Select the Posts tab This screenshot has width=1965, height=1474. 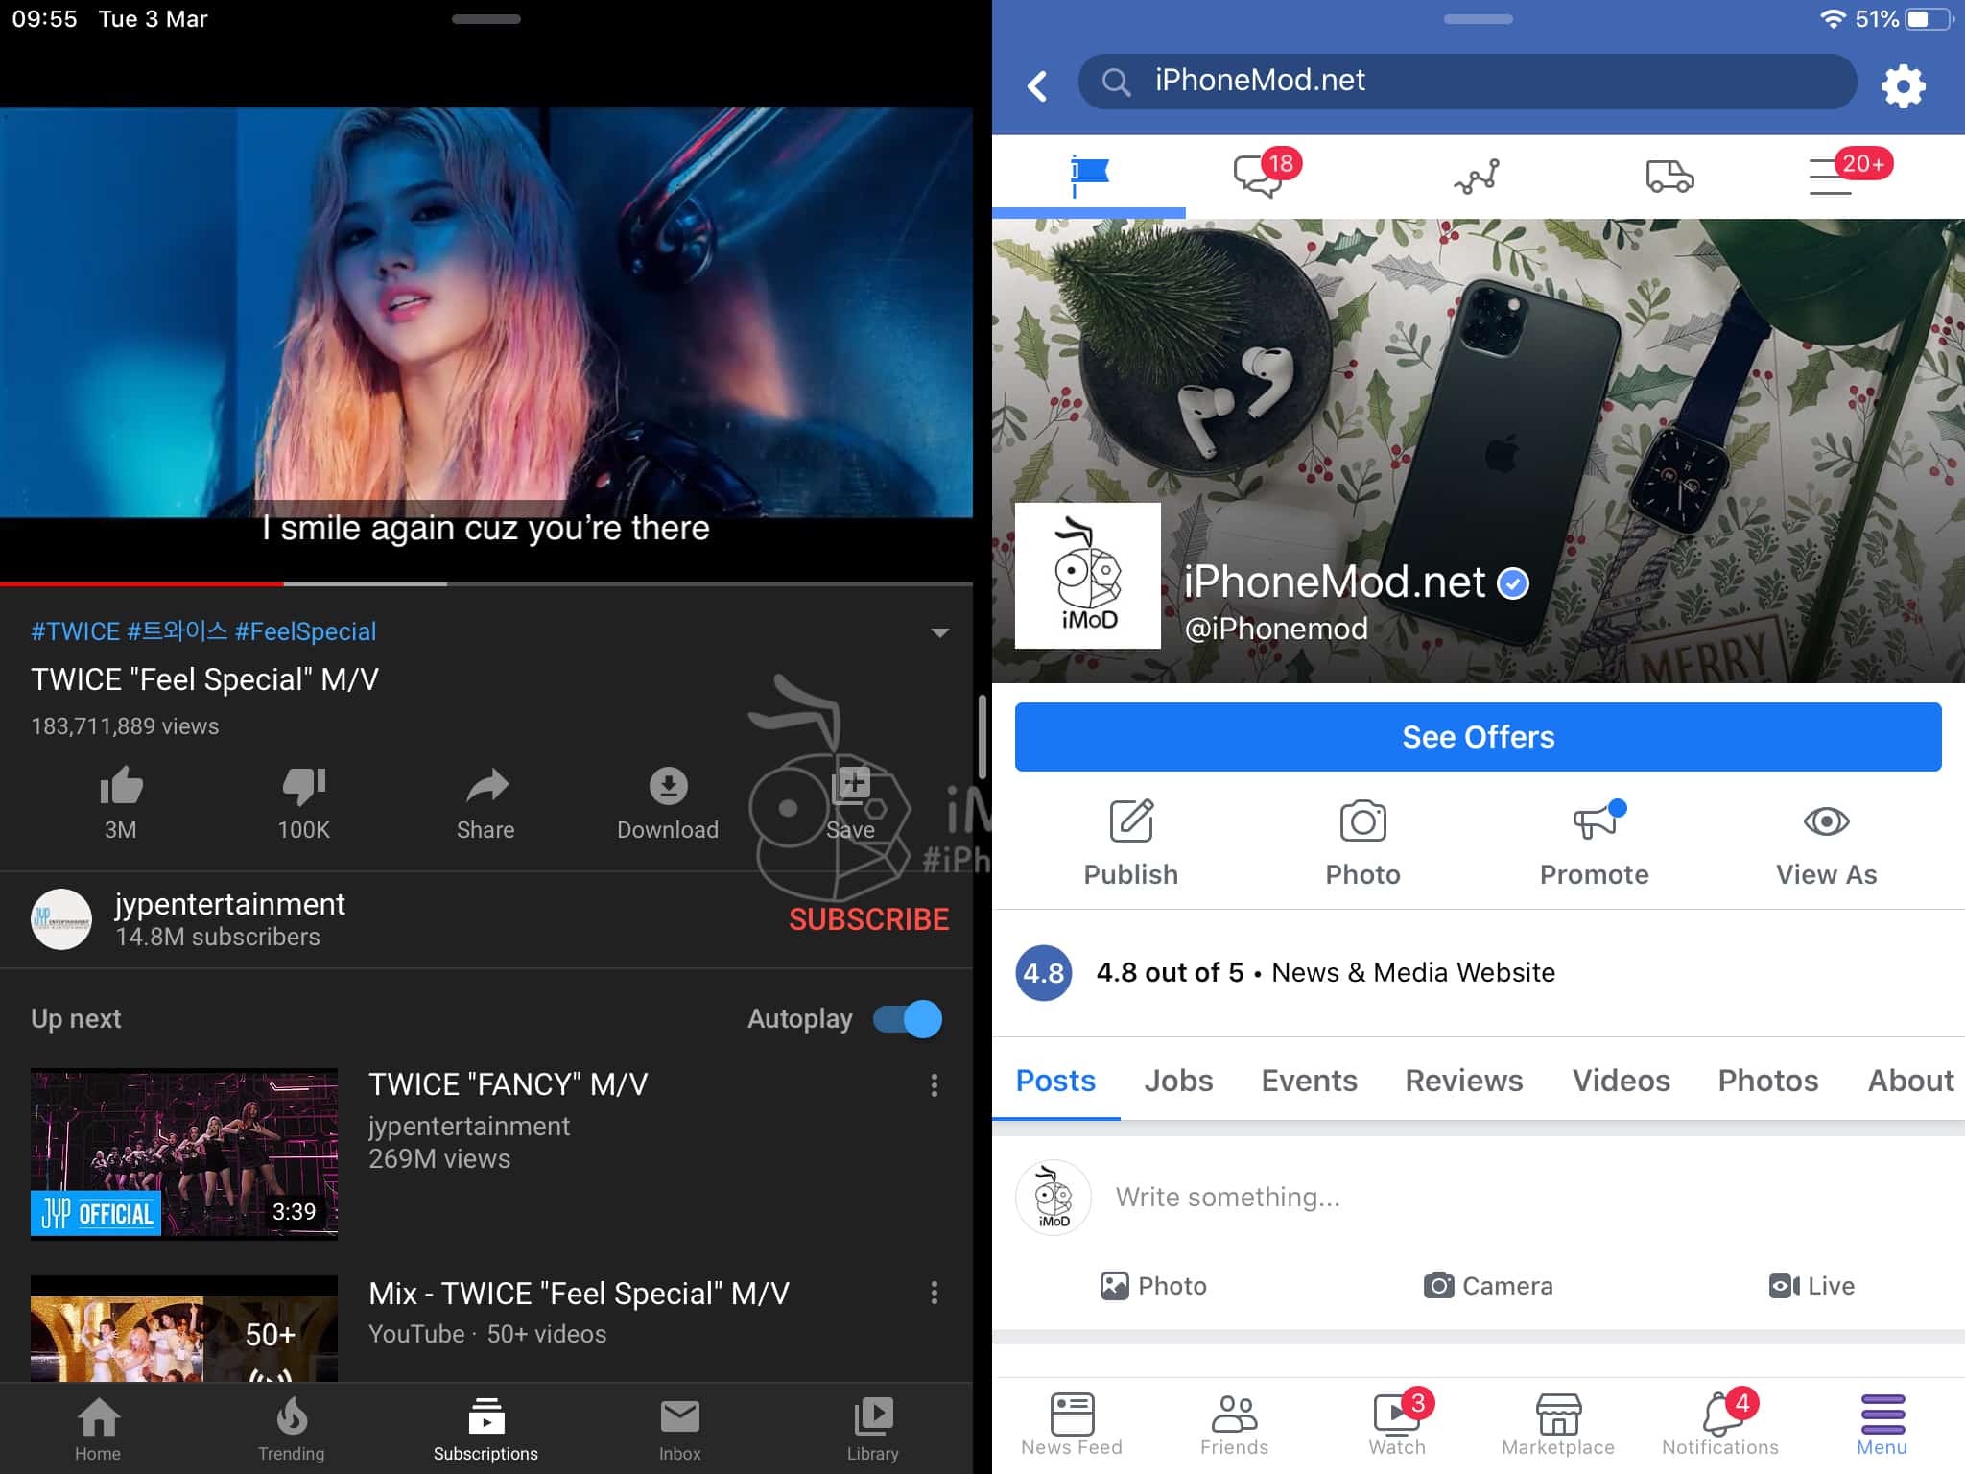click(x=1055, y=1081)
